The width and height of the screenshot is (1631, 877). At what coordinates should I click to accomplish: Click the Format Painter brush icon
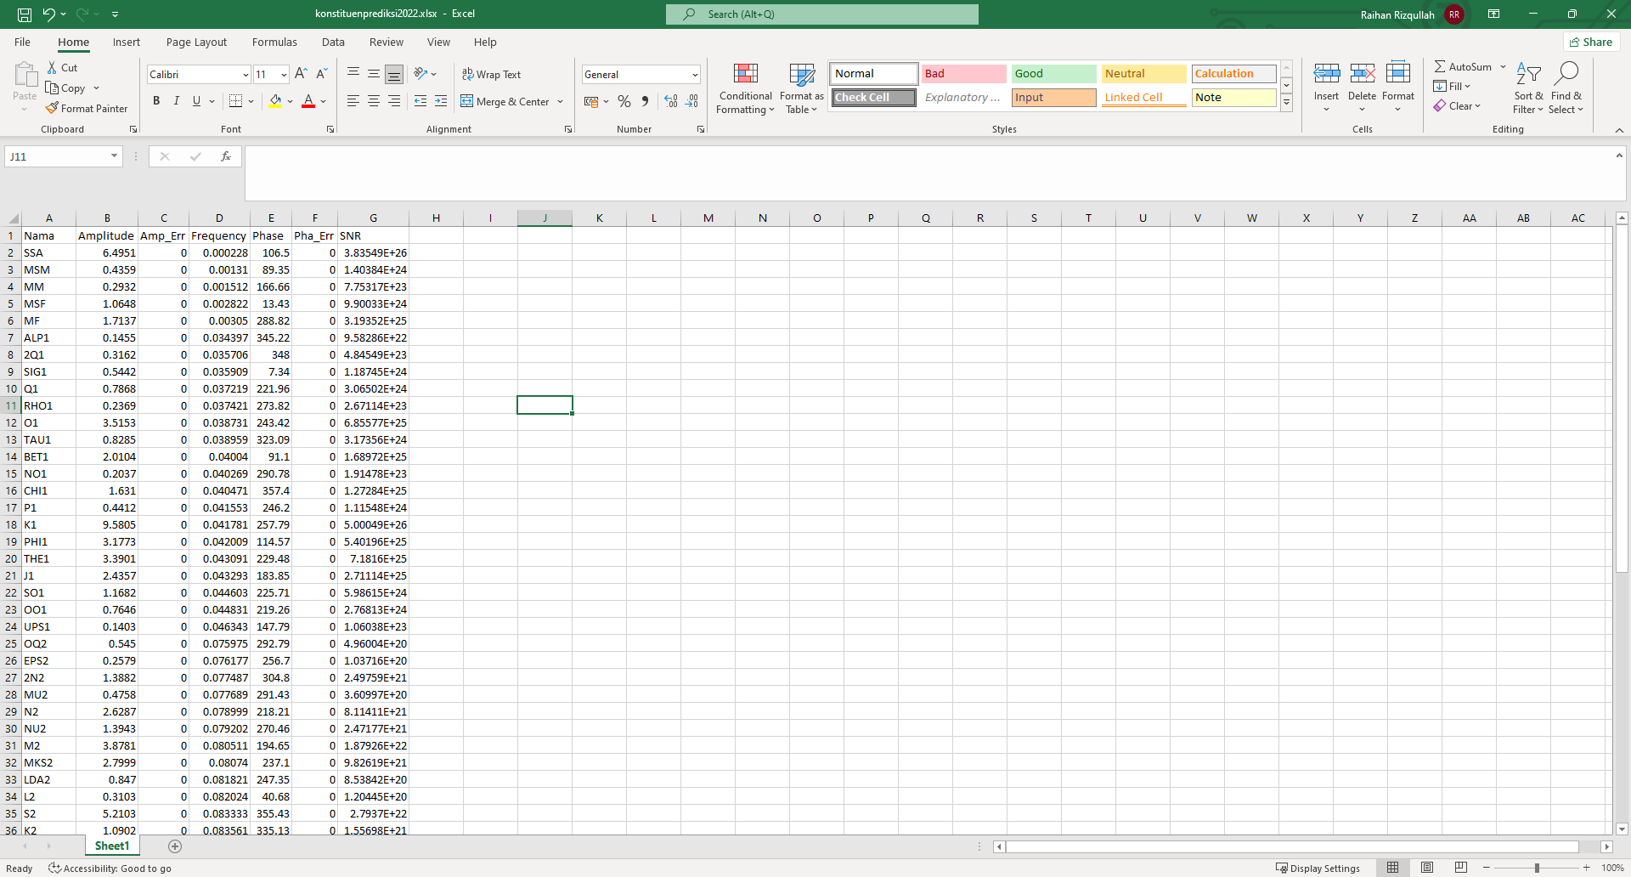52,109
